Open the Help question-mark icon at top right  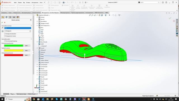[166, 3]
